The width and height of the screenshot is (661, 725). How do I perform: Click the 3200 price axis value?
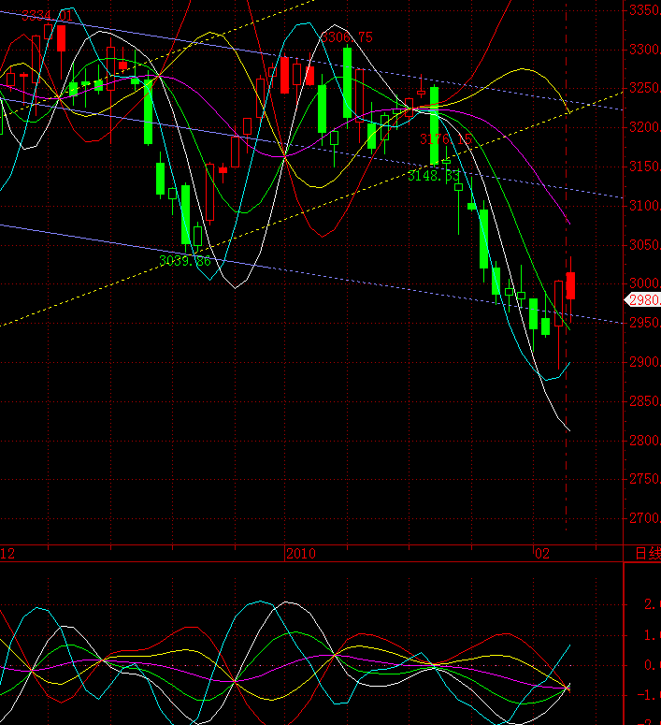645,127
